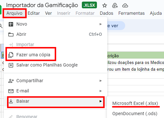Open the Arquivo menu

14,13
